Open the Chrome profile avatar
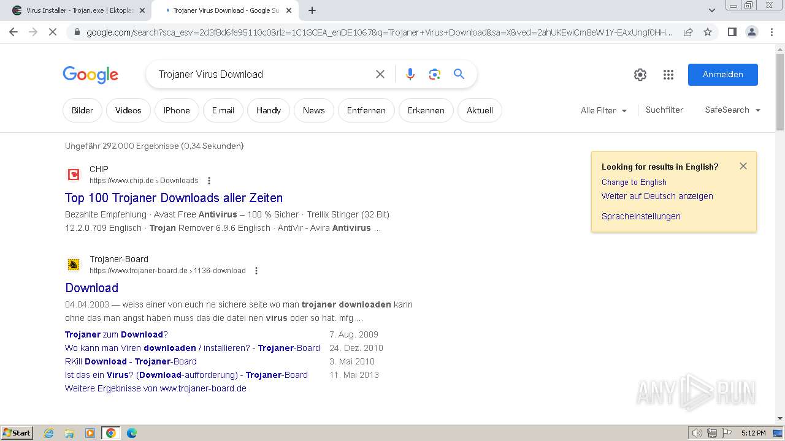Image resolution: width=785 pixels, height=441 pixels. pos(751,32)
